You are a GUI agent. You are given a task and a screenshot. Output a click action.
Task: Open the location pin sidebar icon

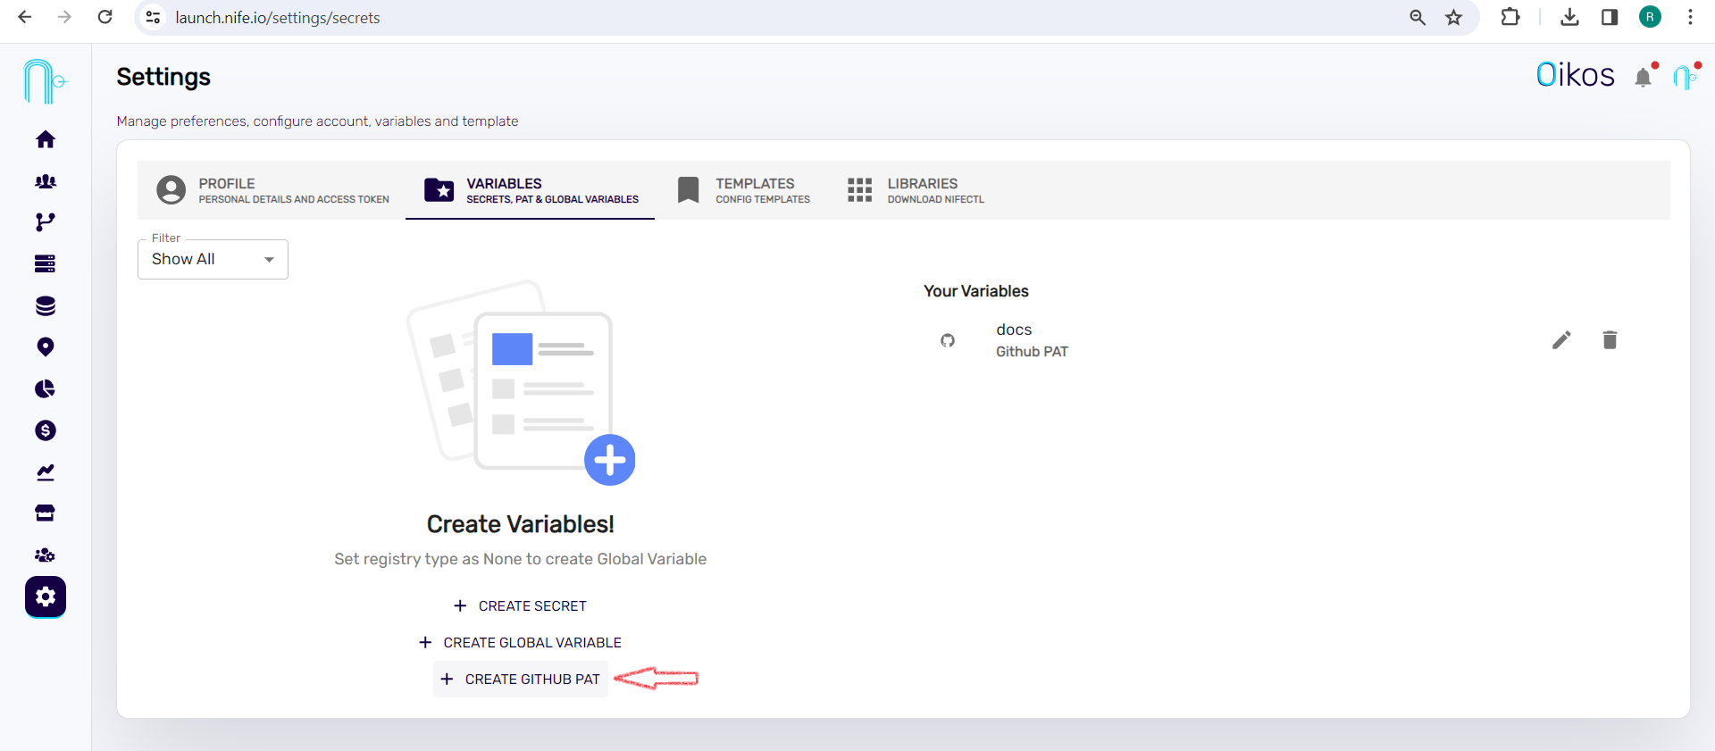(46, 347)
